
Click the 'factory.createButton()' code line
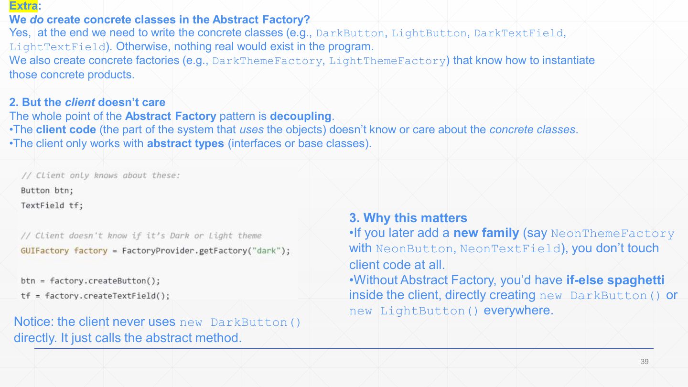(x=90, y=281)
